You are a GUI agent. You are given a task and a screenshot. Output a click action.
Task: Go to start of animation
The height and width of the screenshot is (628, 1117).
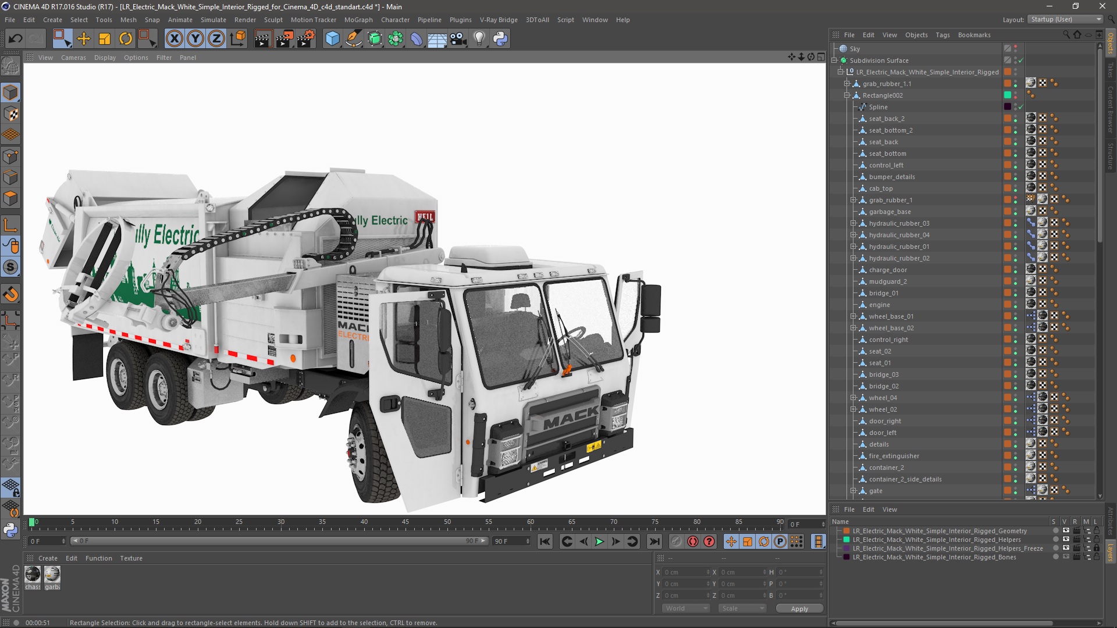[x=545, y=541]
